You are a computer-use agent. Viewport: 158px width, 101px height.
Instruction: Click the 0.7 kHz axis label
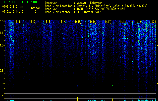(x=2, y=83)
